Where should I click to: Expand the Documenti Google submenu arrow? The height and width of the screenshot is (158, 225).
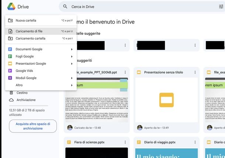click(72, 49)
